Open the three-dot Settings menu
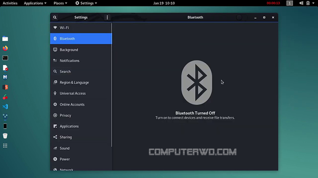This screenshot has height=178, width=318. [107, 17]
